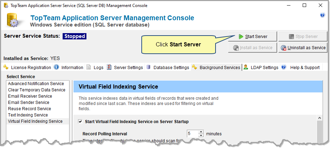Click the title bar application icon
331x151 pixels.
point(6,6)
